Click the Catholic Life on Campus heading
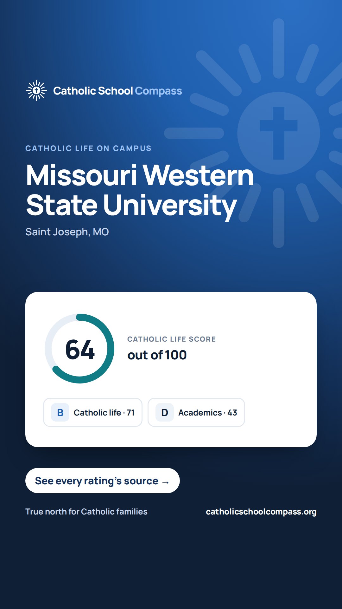 [x=88, y=148]
